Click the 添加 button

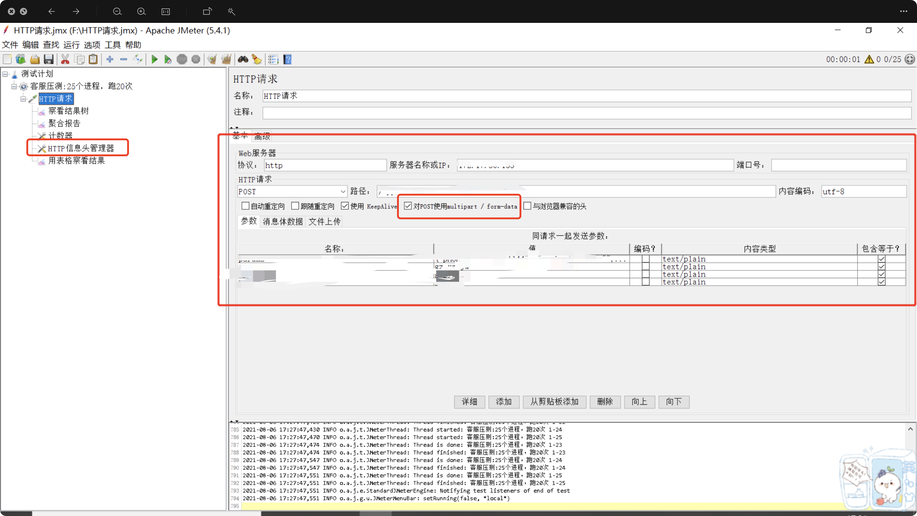click(x=504, y=402)
